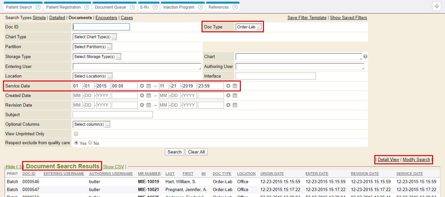Click into the Doc ID input field

(101, 27)
